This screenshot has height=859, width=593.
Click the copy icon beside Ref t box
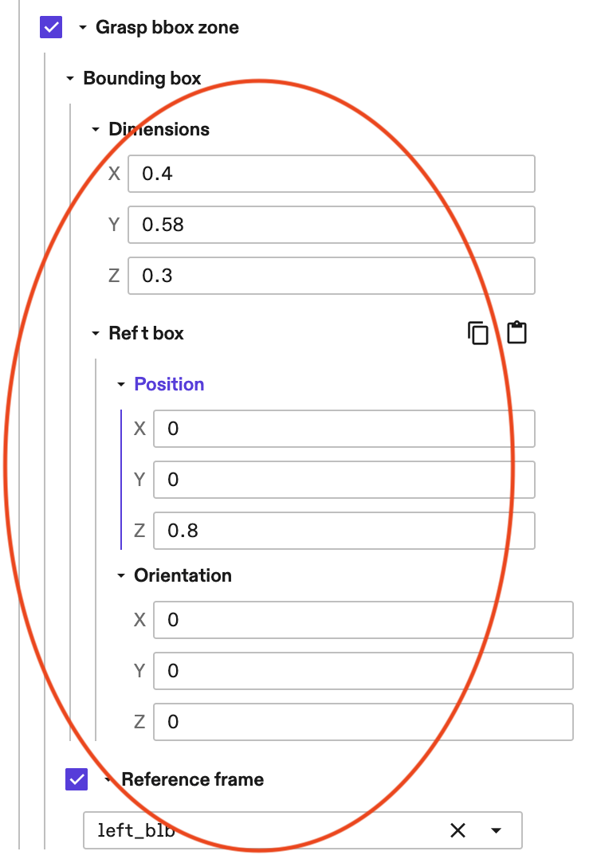[478, 333]
